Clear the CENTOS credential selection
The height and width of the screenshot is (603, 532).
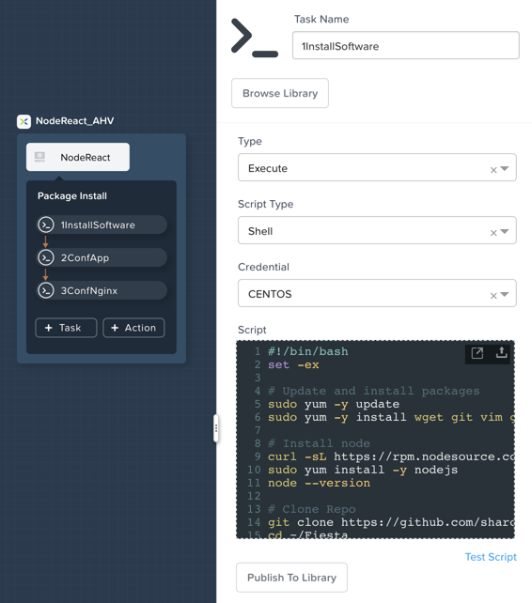pos(493,296)
